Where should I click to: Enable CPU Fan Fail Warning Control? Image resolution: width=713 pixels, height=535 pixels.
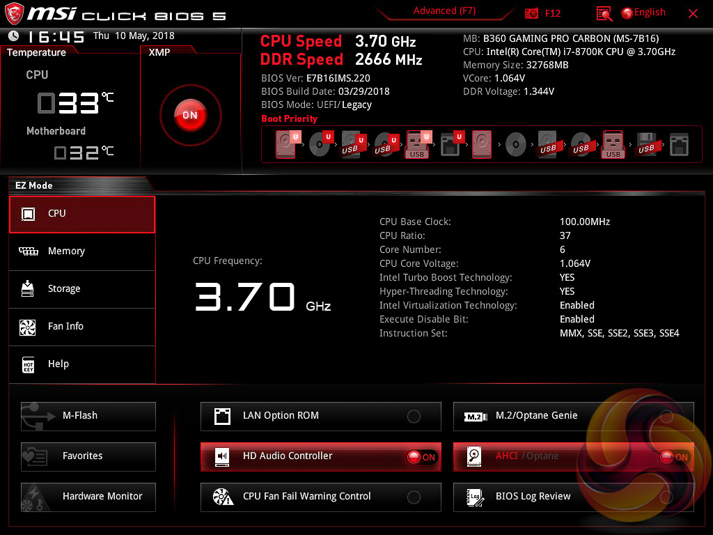point(414,497)
